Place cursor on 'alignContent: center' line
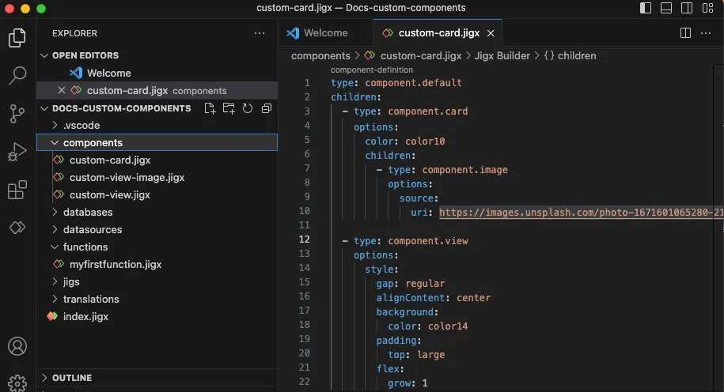Viewport: 724px width, 392px height. pyautogui.click(x=433, y=298)
